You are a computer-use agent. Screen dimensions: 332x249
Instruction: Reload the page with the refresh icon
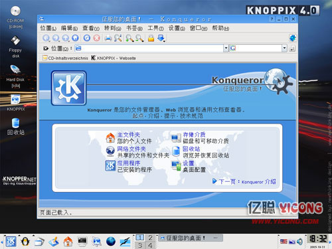(87, 38)
